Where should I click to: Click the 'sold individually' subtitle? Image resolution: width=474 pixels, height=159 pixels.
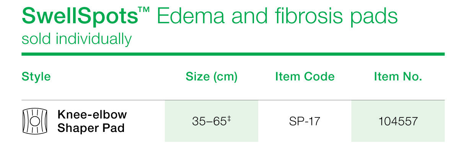[77, 39]
